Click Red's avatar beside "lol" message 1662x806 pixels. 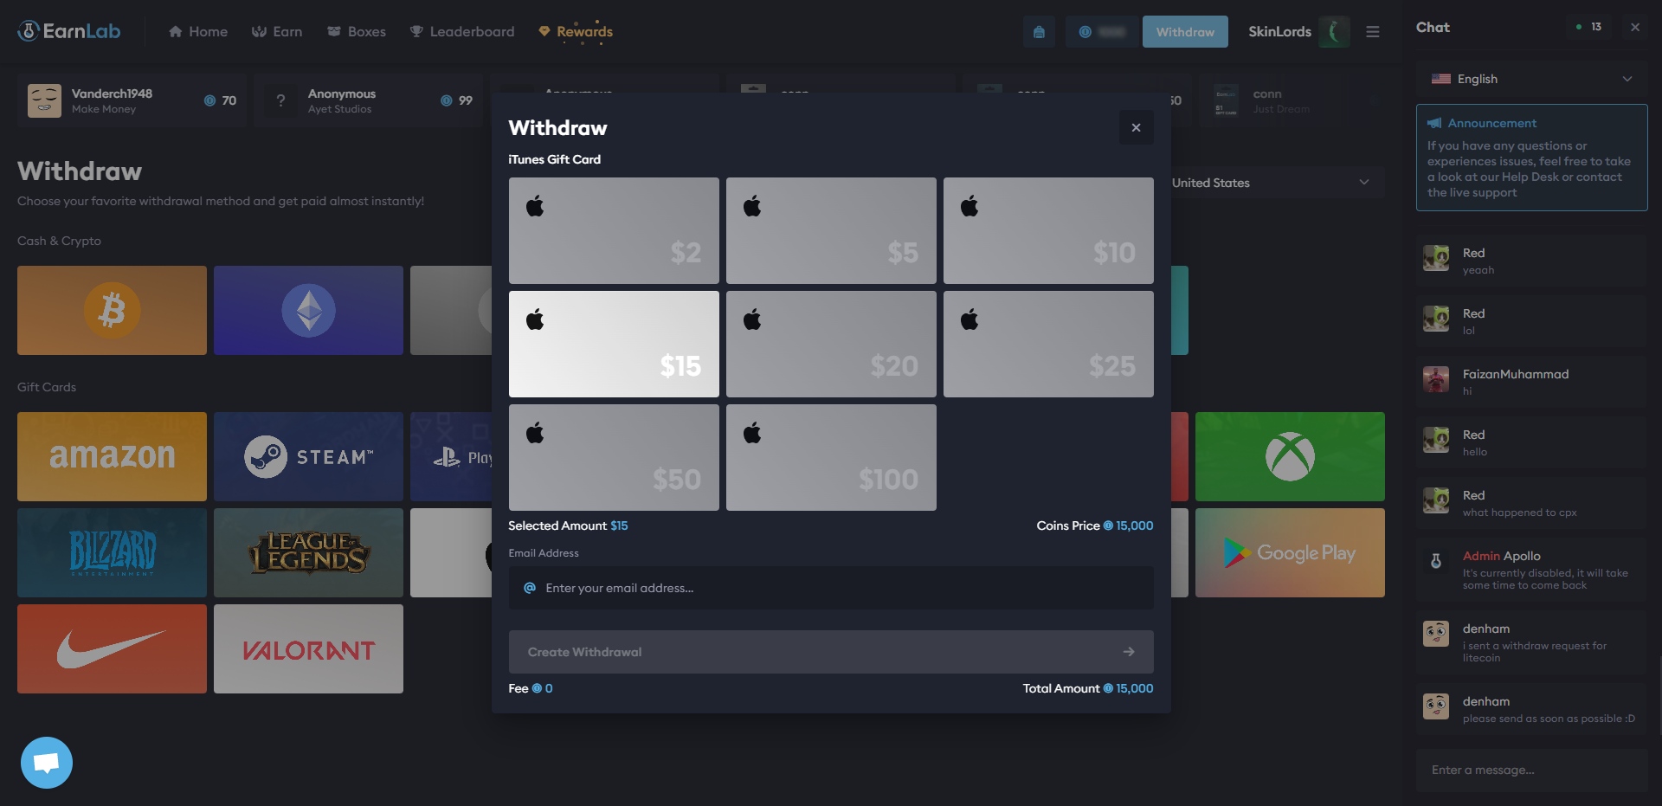click(1436, 319)
